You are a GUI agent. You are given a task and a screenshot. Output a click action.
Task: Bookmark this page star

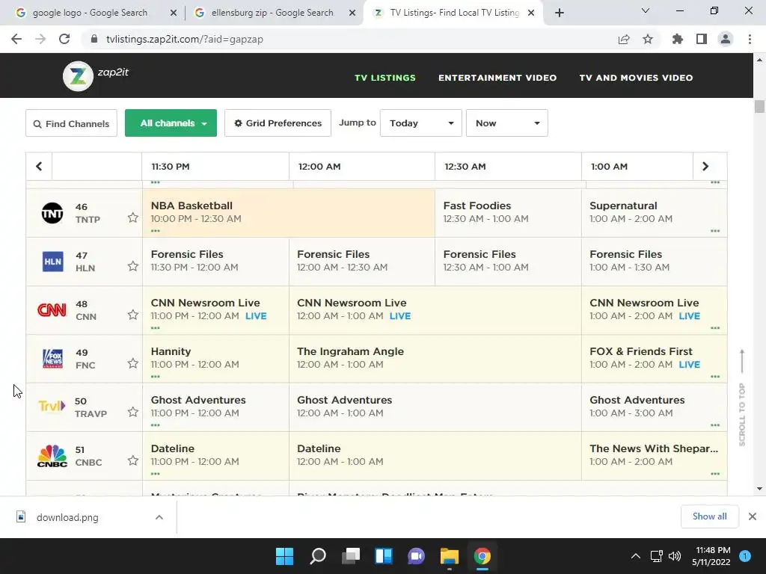pyautogui.click(x=648, y=39)
